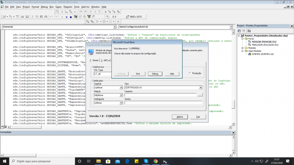Click End in the error dialog
The width and height of the screenshot is (294, 165).
(138, 74)
